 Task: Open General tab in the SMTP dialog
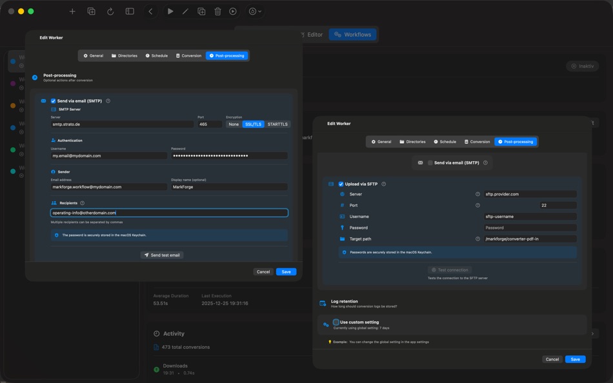click(x=93, y=55)
